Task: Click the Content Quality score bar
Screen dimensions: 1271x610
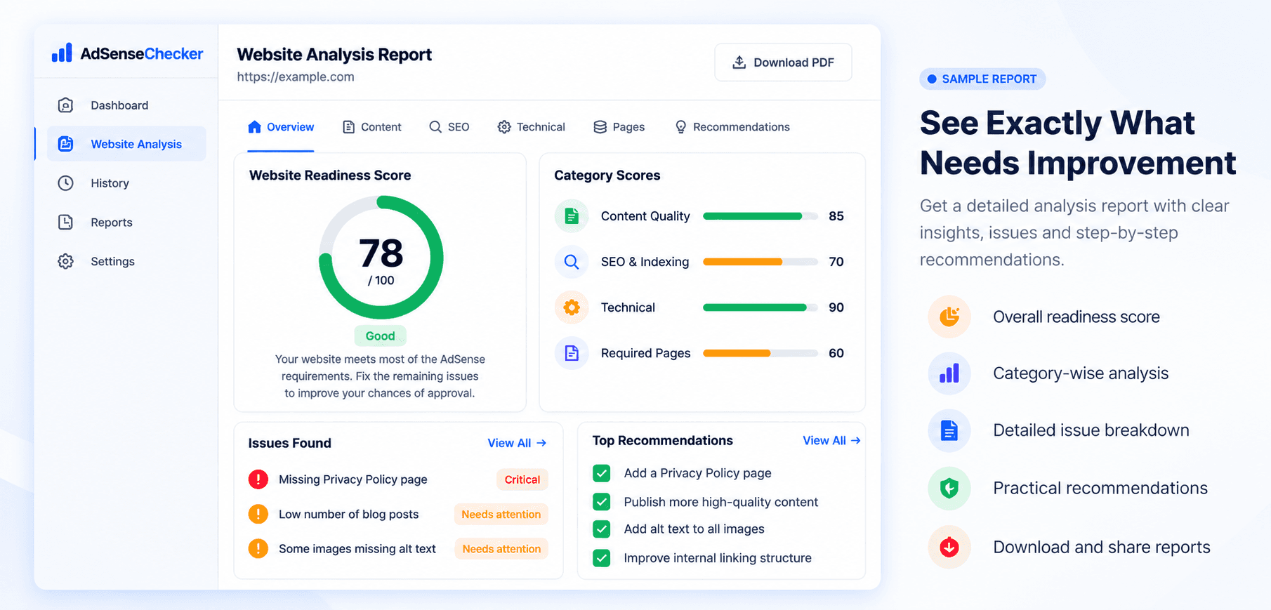Action: pyautogui.click(x=760, y=216)
